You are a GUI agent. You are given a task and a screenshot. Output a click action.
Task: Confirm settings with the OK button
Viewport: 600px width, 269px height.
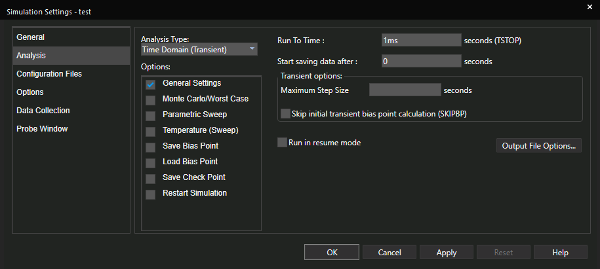coord(332,252)
